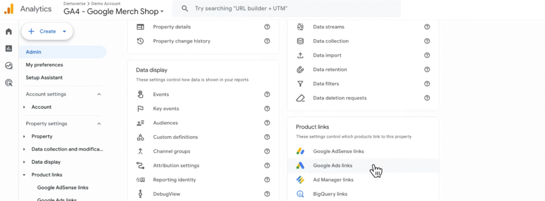Image resolution: width=545 pixels, height=201 pixels.
Task: Click the search input field
Action: click(287, 8)
